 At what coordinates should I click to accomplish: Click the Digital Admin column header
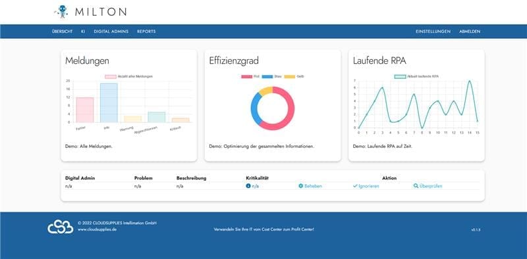[80, 178]
